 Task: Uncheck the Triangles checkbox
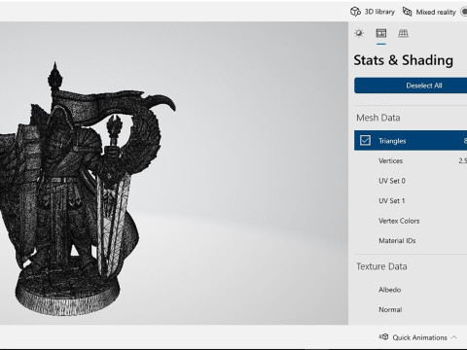(365, 141)
